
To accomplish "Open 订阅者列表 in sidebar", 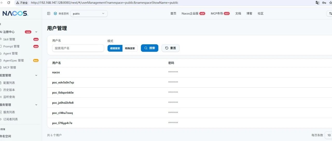I will [x=10, y=119].
